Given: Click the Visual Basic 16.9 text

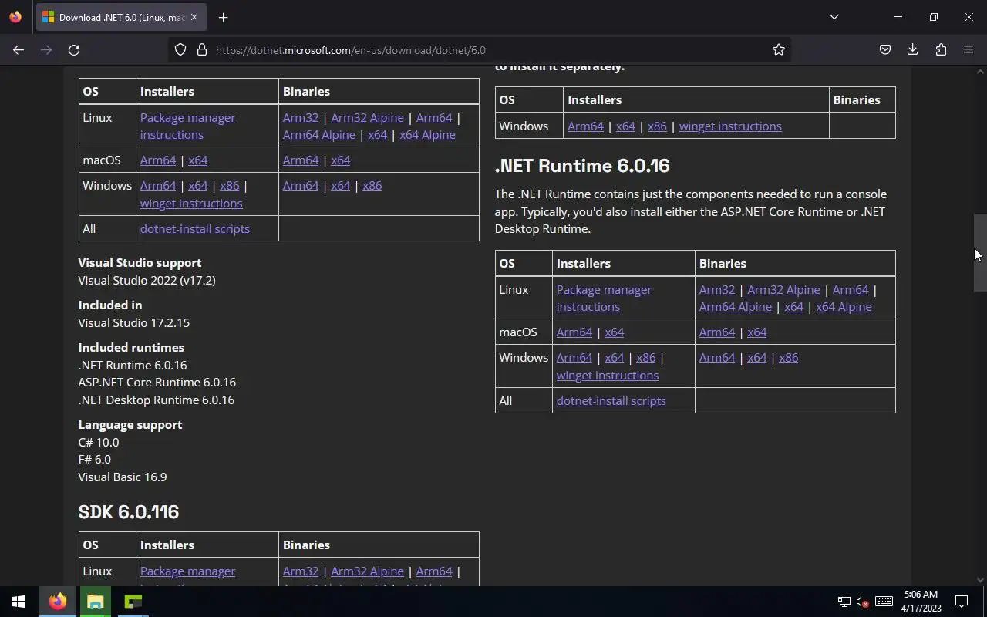Looking at the screenshot, I should [x=123, y=477].
